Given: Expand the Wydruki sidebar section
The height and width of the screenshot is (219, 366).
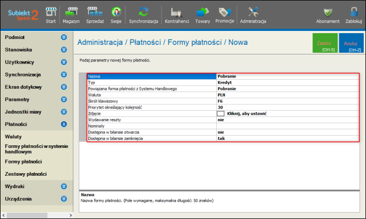Looking at the screenshot, I should 64,187.
